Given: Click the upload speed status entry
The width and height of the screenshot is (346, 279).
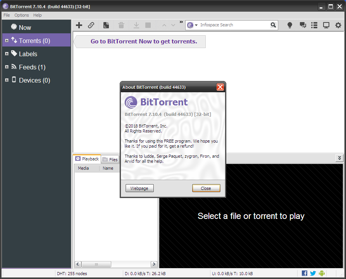Looking at the screenshot, I should pyautogui.click(x=232, y=274).
